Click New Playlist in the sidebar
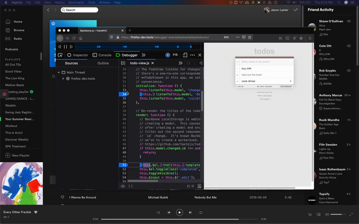 [21, 156]
